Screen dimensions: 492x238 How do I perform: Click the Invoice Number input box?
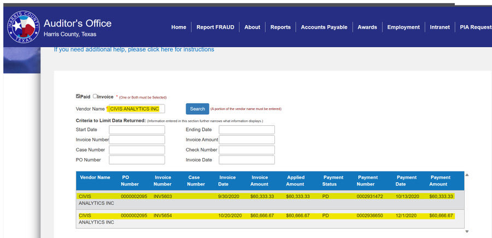(137, 140)
